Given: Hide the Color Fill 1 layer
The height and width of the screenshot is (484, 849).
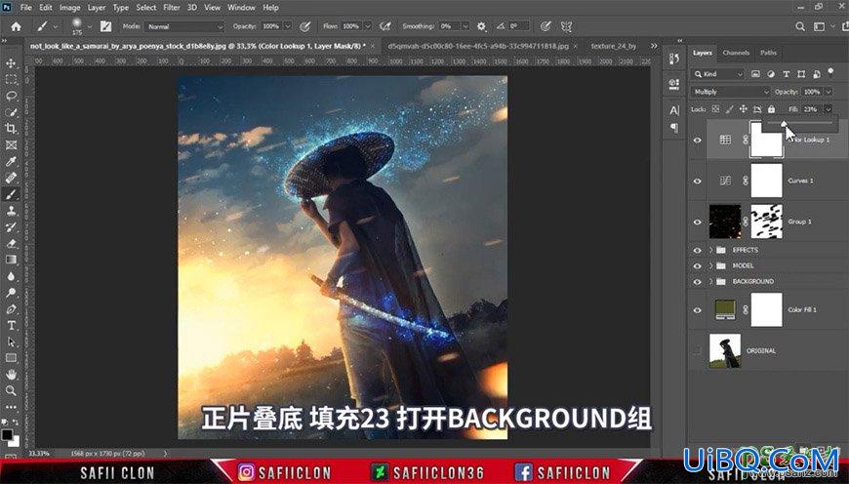Looking at the screenshot, I should (x=698, y=310).
